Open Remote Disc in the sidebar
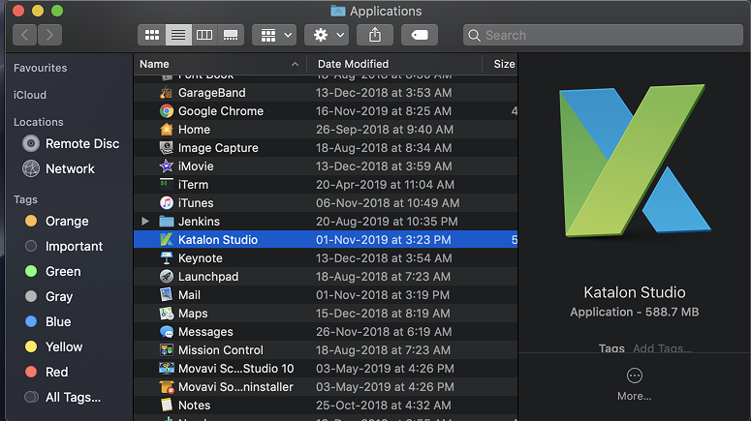Image resolution: width=751 pixels, height=421 pixels. pos(82,143)
